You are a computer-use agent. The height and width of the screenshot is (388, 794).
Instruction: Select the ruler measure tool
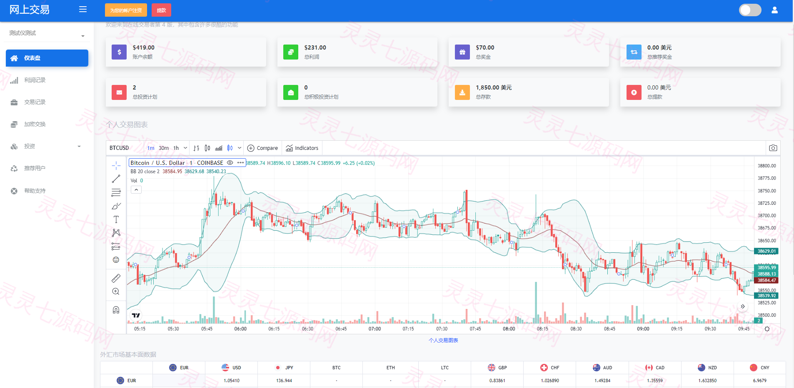[116, 278]
